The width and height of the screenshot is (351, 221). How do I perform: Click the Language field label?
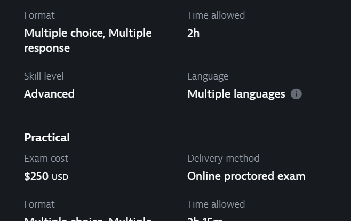pos(208,76)
